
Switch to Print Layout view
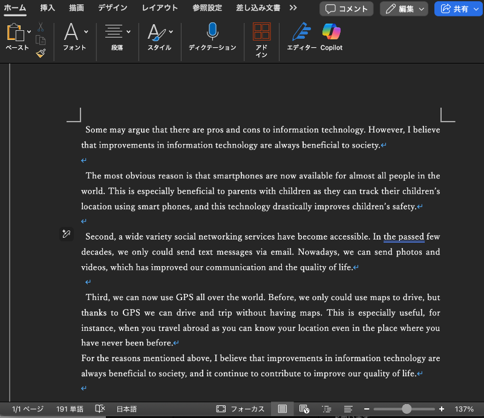click(x=282, y=409)
